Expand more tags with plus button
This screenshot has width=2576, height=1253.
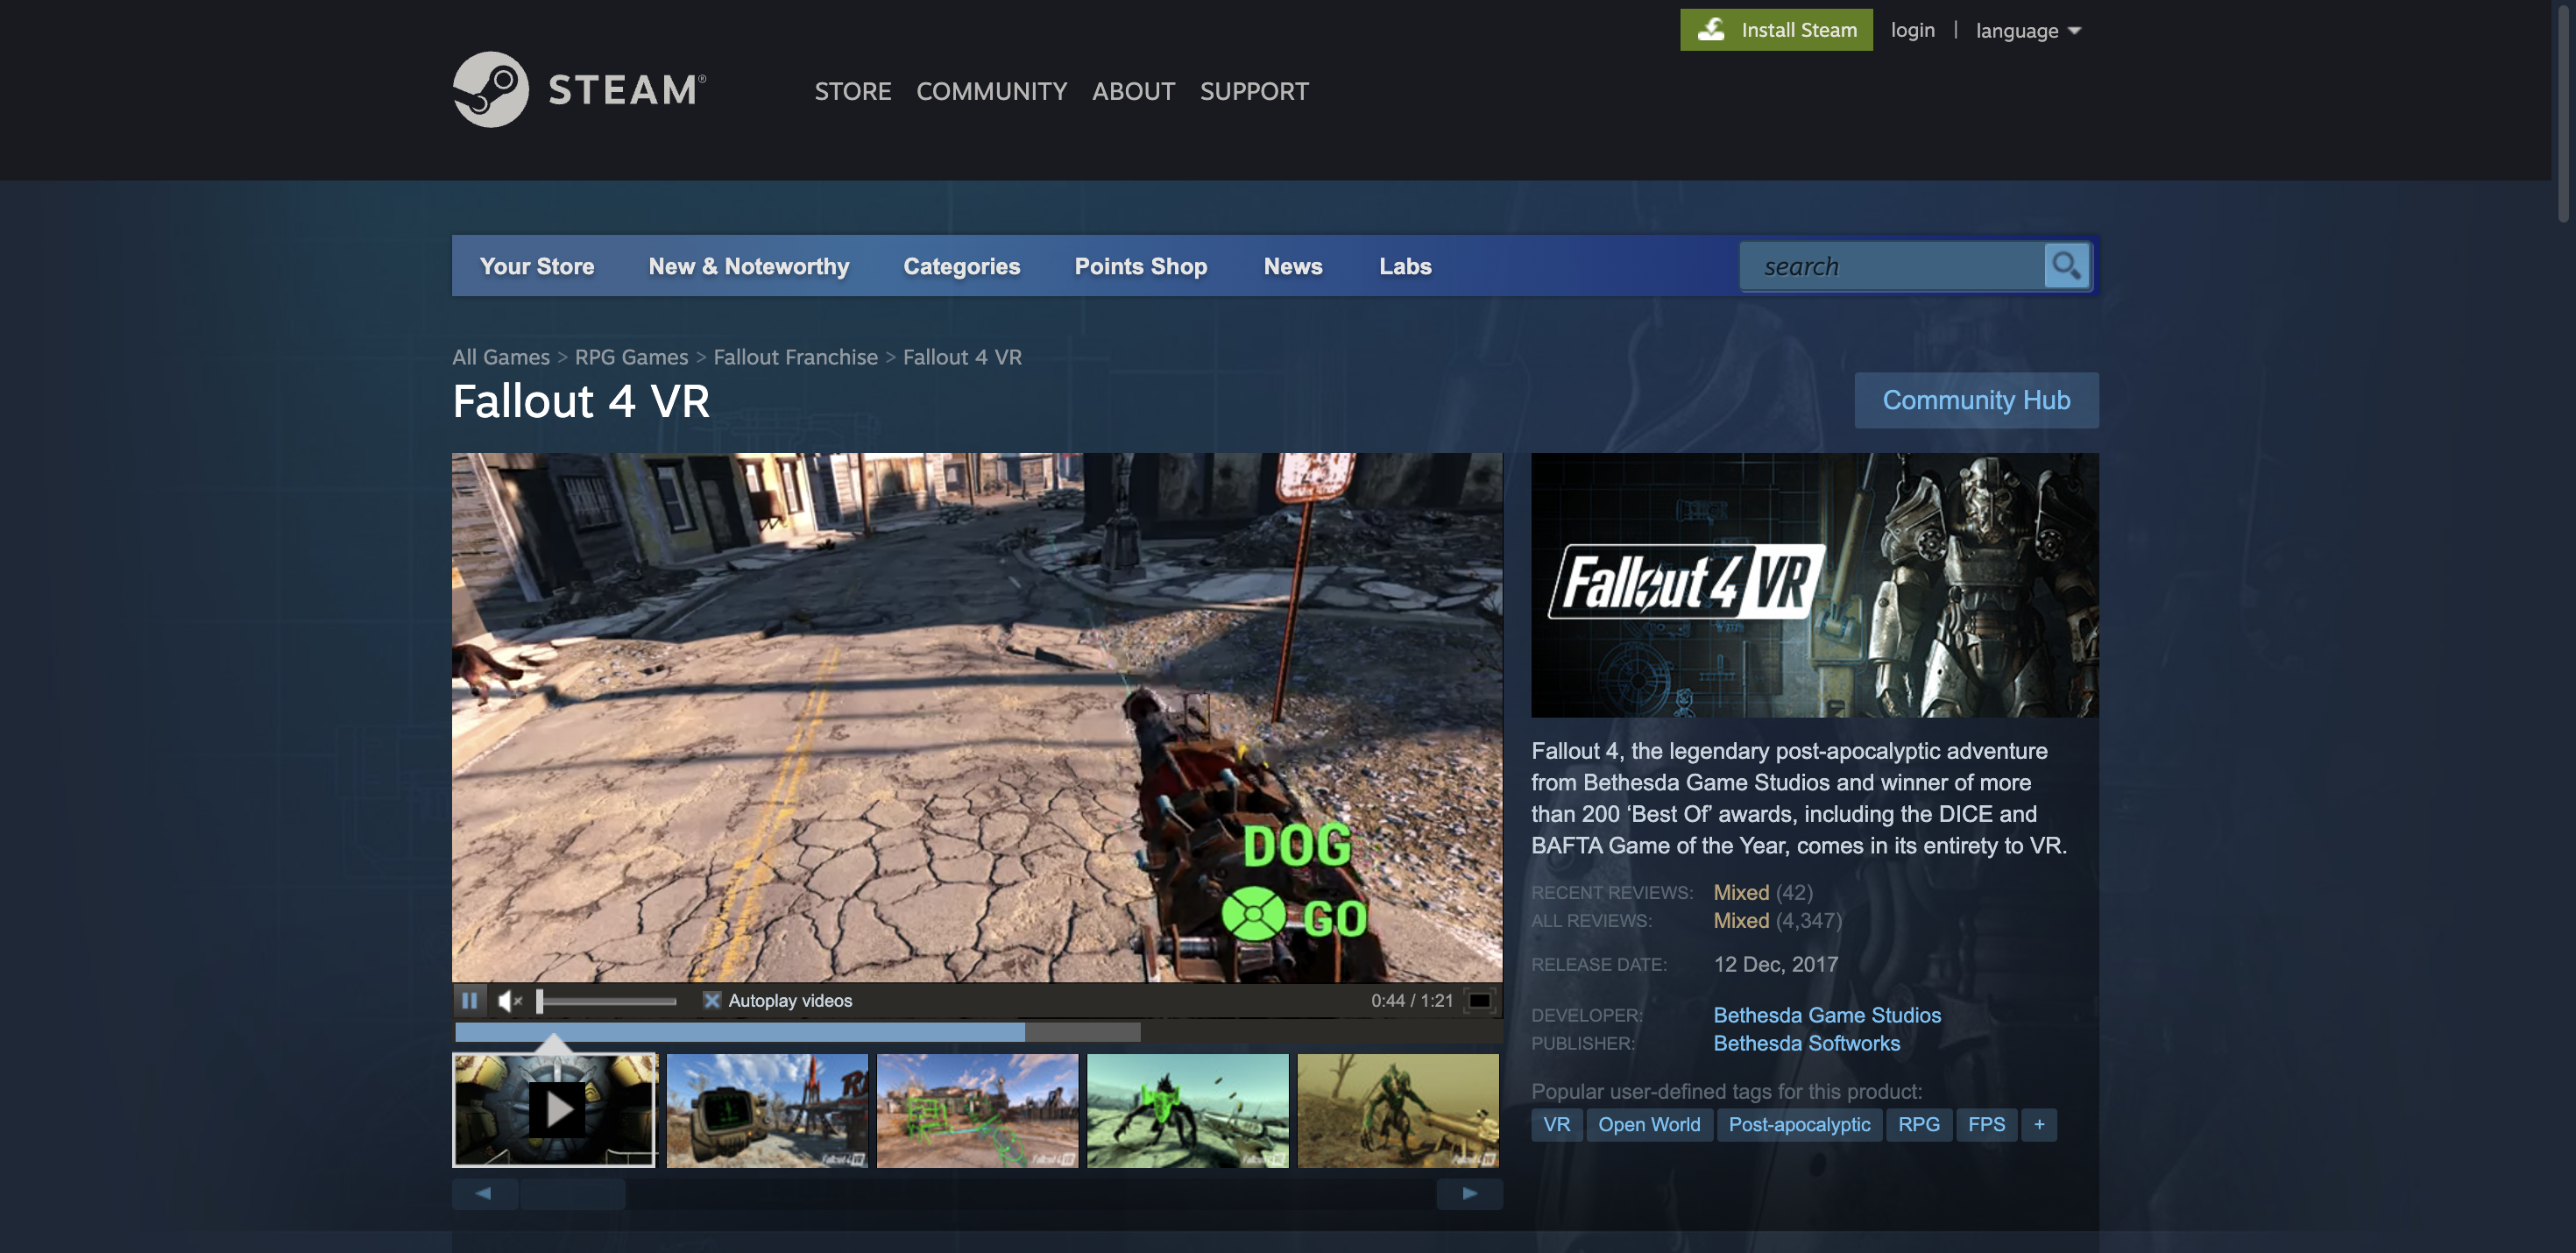tap(2039, 1124)
